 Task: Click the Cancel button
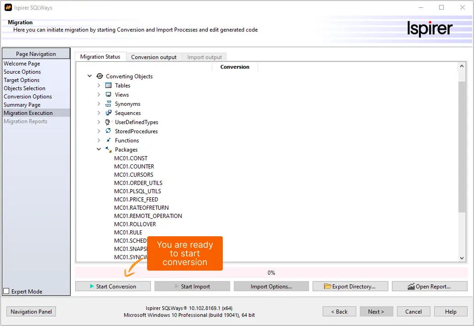(413, 311)
